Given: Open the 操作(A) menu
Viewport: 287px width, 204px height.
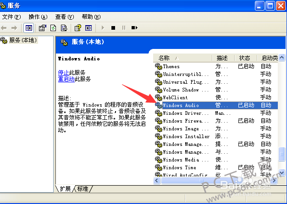Looking at the screenshot, I should (x=38, y=17).
